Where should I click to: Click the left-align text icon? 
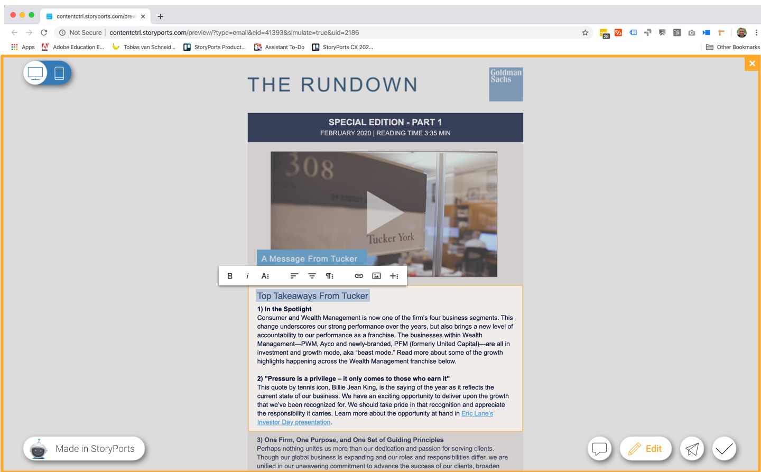(294, 276)
